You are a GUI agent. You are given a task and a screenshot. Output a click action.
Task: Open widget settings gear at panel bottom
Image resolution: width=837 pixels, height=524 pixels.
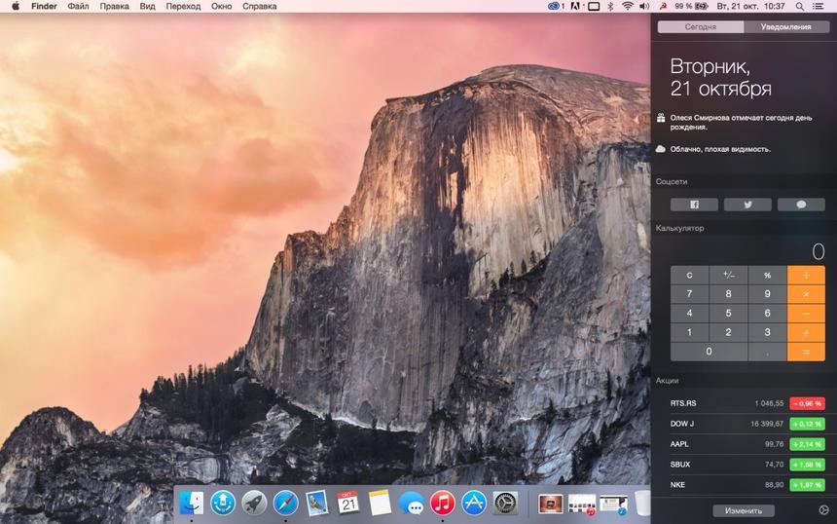pyautogui.click(x=824, y=510)
